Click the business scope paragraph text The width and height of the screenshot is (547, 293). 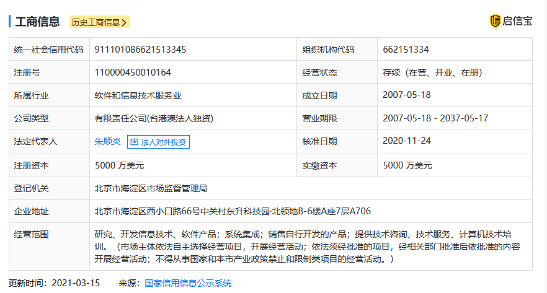(308, 247)
